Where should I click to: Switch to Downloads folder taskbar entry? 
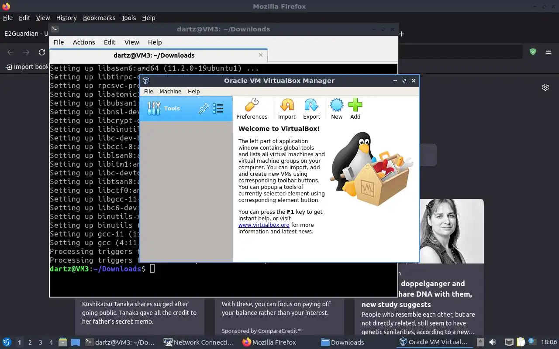pyautogui.click(x=342, y=342)
